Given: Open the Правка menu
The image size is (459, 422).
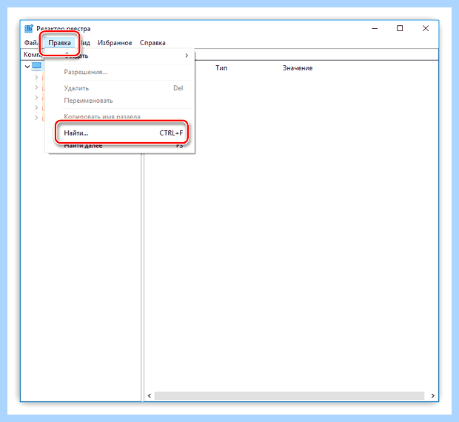Looking at the screenshot, I should tap(59, 43).
